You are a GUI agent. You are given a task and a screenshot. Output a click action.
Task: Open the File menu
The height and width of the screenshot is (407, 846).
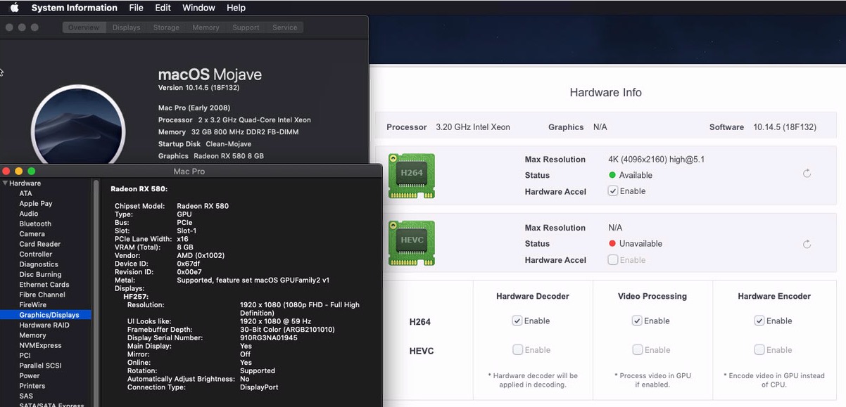pos(136,8)
